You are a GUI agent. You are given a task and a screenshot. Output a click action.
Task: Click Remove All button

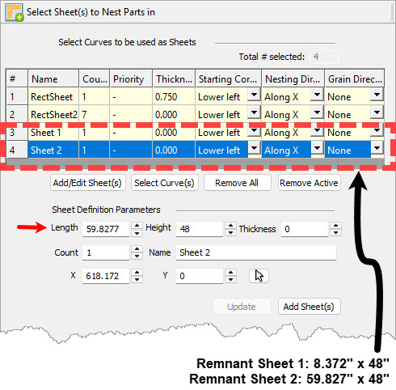pyautogui.click(x=237, y=183)
